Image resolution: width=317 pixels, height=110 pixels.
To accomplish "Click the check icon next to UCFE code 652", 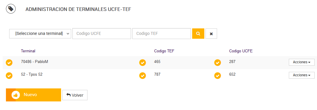I will pyautogui.click(x=218, y=75).
